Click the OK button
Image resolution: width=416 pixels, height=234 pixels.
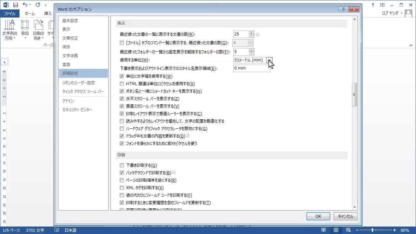pos(318,216)
